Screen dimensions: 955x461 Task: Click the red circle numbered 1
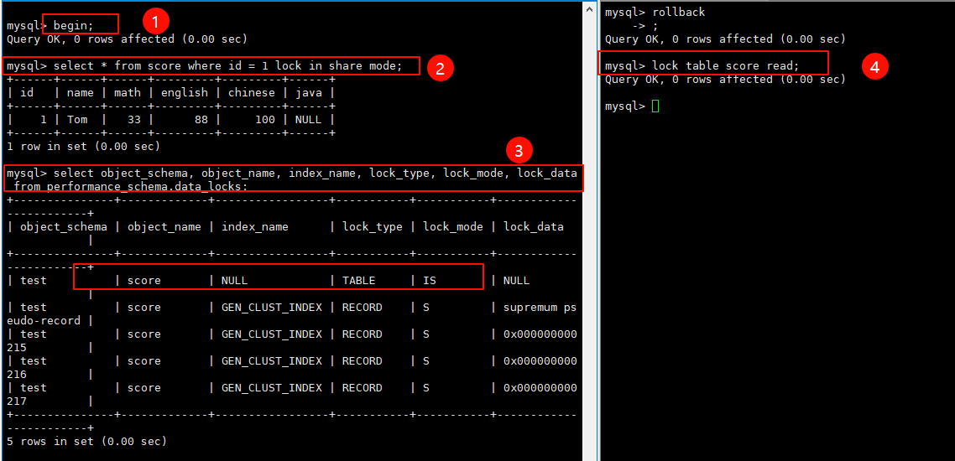[155, 21]
